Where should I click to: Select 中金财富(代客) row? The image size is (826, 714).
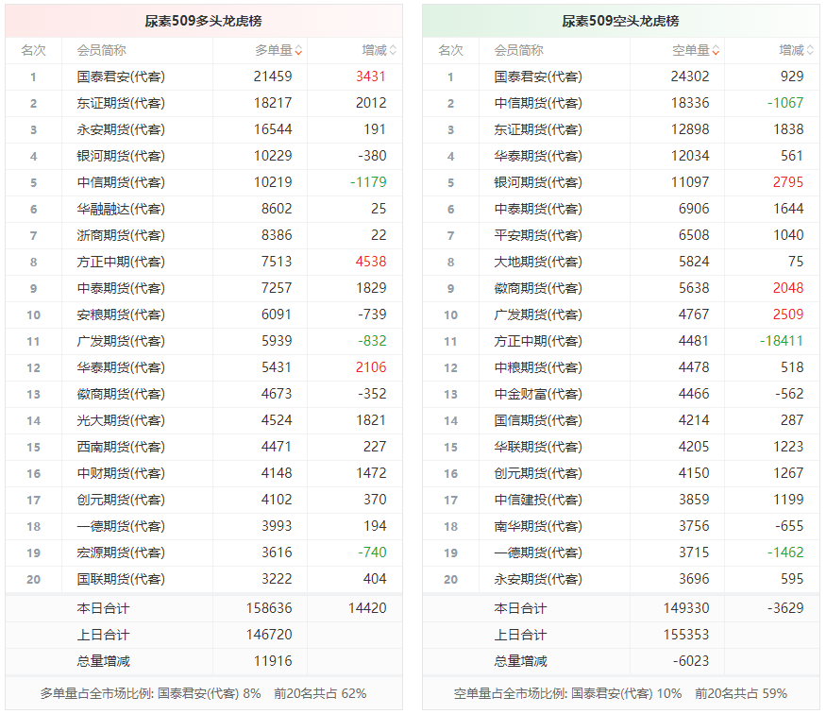click(x=621, y=394)
